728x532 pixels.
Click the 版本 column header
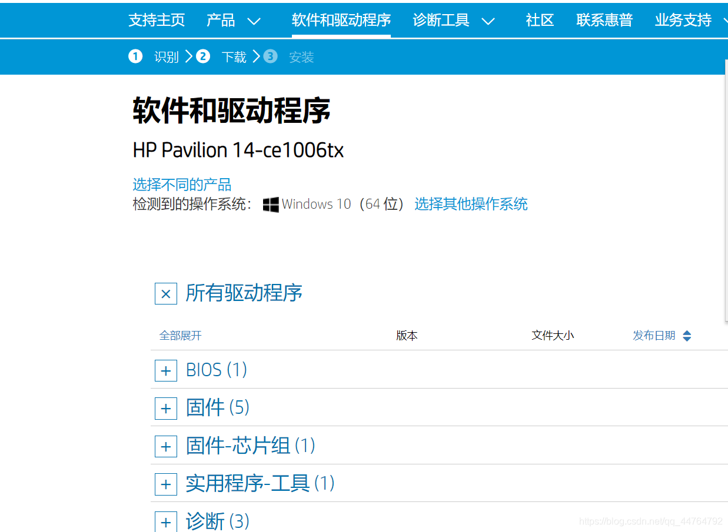point(407,336)
